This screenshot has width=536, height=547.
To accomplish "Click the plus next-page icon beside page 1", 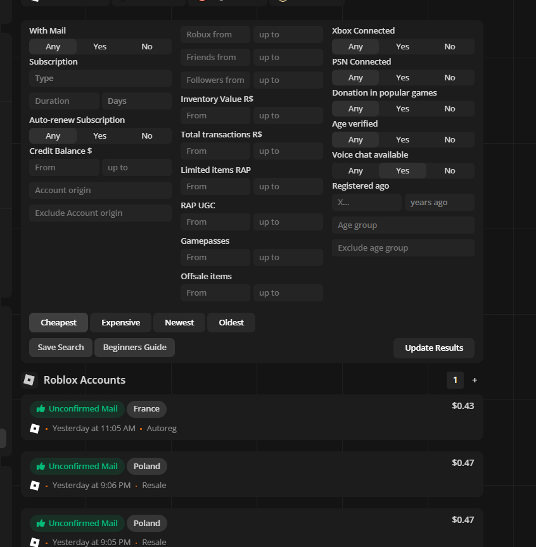I will [475, 380].
